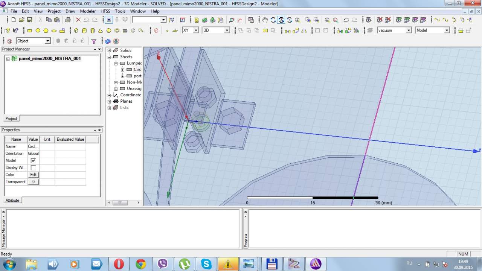Open Google Chrome from the taskbar
The width and height of the screenshot is (482, 271).
141,264
